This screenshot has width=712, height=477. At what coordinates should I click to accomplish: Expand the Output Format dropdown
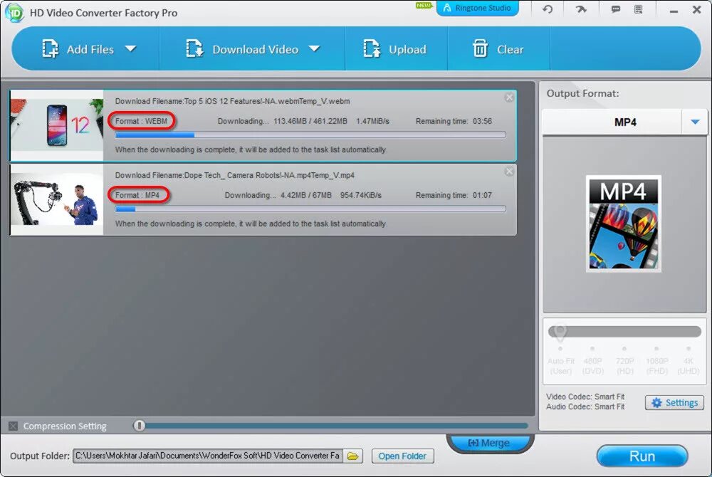696,121
